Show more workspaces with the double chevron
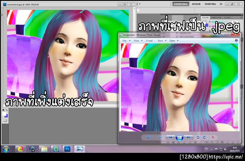Viewport: 245px width, 161px height. point(221,4)
